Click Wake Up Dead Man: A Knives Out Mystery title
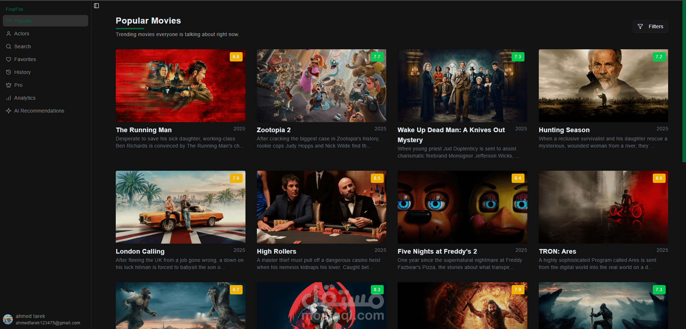The width and height of the screenshot is (686, 329). tap(451, 135)
